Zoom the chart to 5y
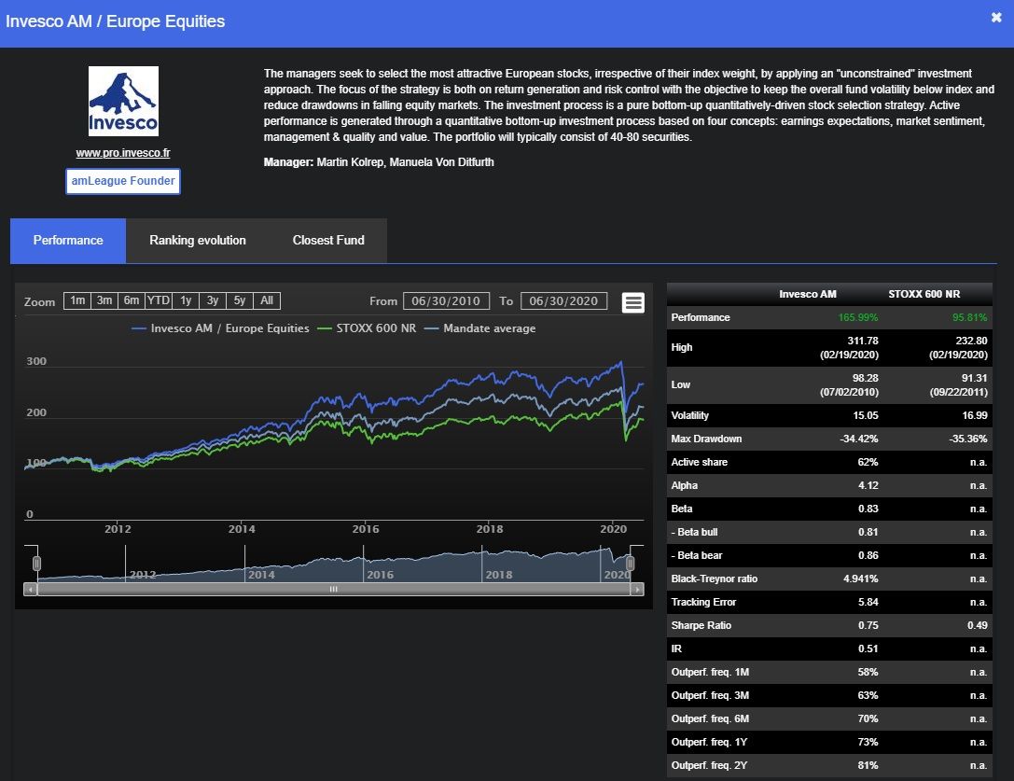This screenshot has width=1014, height=781. point(240,300)
